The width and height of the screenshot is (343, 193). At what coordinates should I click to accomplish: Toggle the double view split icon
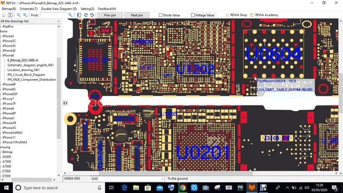10,15
